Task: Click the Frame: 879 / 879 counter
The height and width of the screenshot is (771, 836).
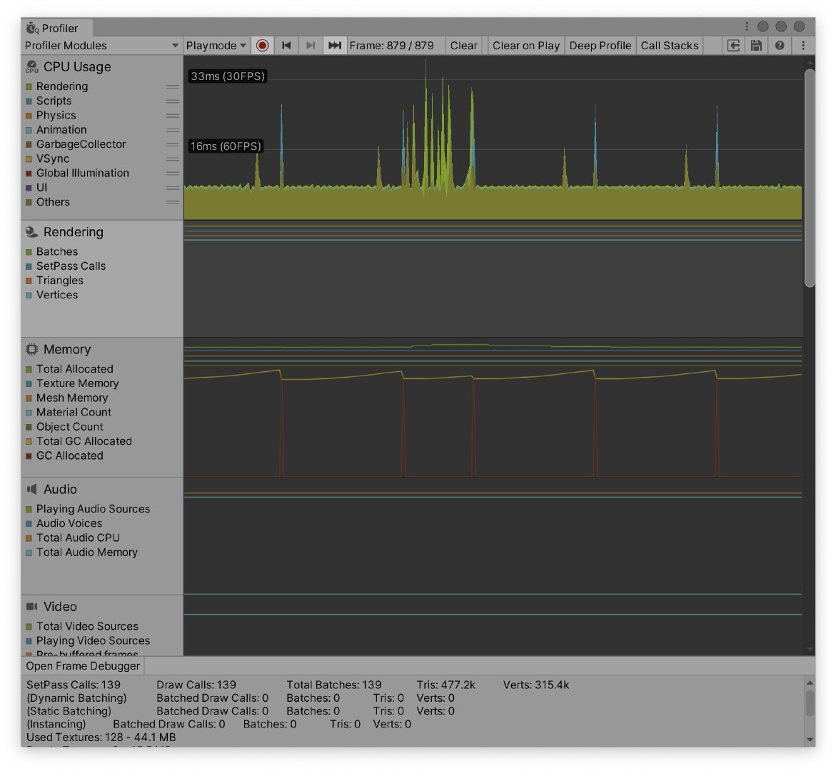Action: 391,45
